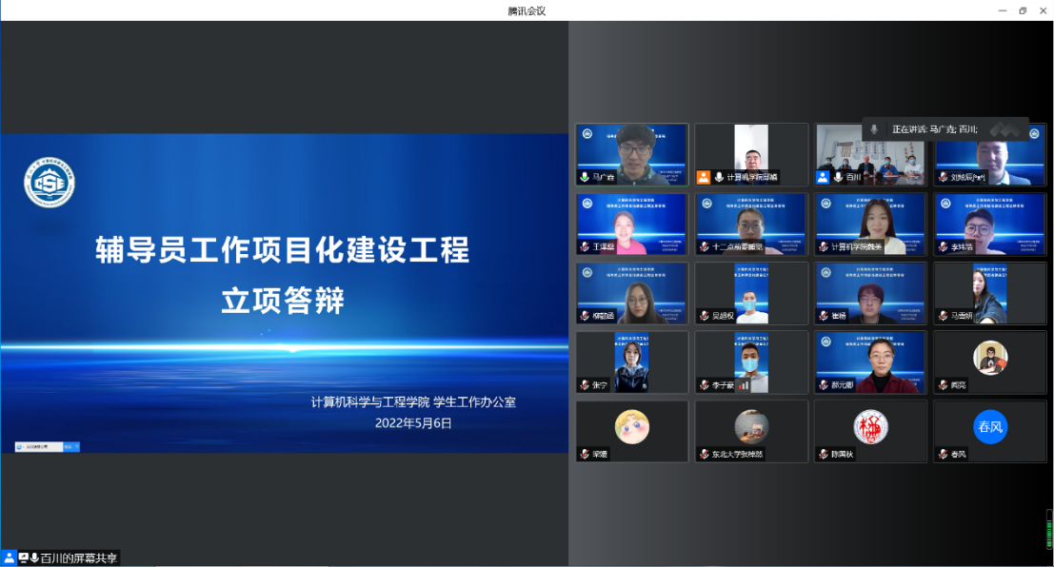Click the screen share icon next to 百川的屏幕共享
Viewport: 1054px width, 567px height.
pyautogui.click(x=22, y=558)
